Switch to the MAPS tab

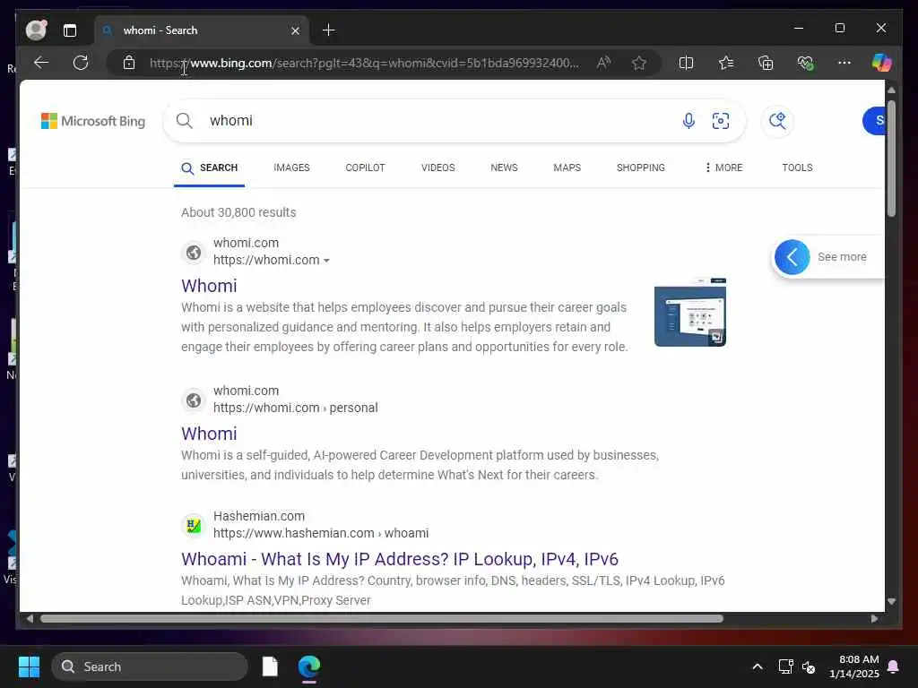click(x=567, y=168)
